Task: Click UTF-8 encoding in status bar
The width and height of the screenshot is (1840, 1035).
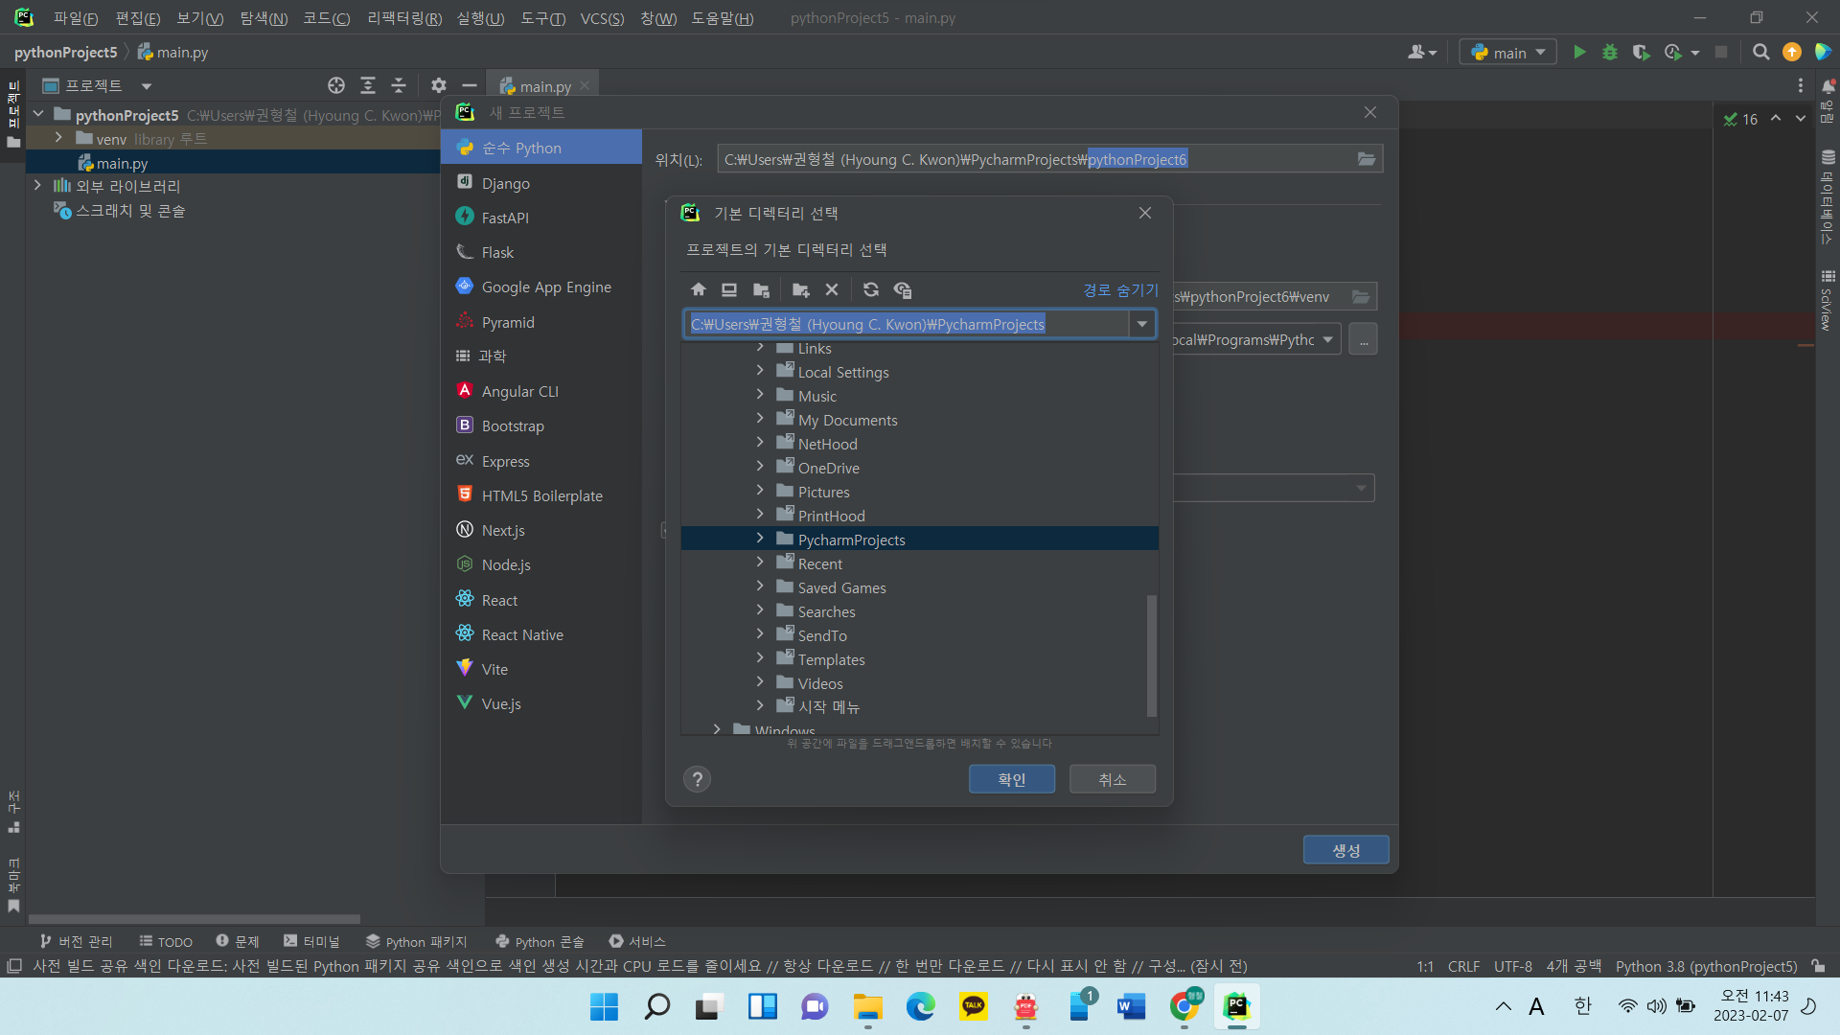Action: coord(1512,966)
